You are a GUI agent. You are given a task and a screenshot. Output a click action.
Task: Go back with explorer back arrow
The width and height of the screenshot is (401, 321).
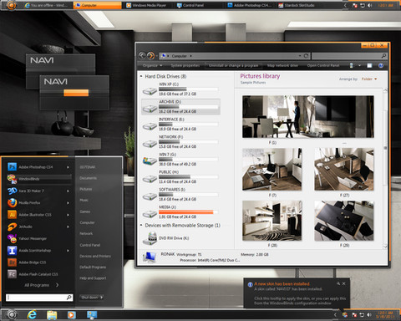point(142,56)
